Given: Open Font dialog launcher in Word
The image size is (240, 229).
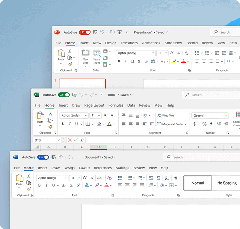Looking at the screenshot, I should point(113,195).
